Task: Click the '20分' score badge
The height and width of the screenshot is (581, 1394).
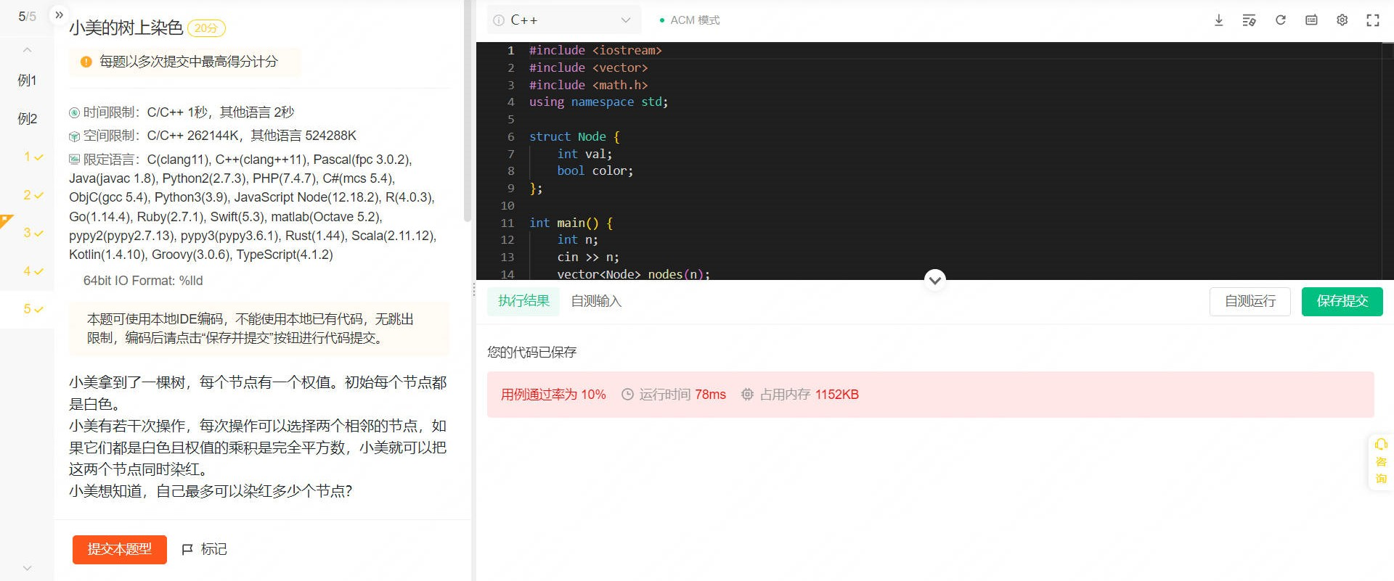Action: coord(206,28)
